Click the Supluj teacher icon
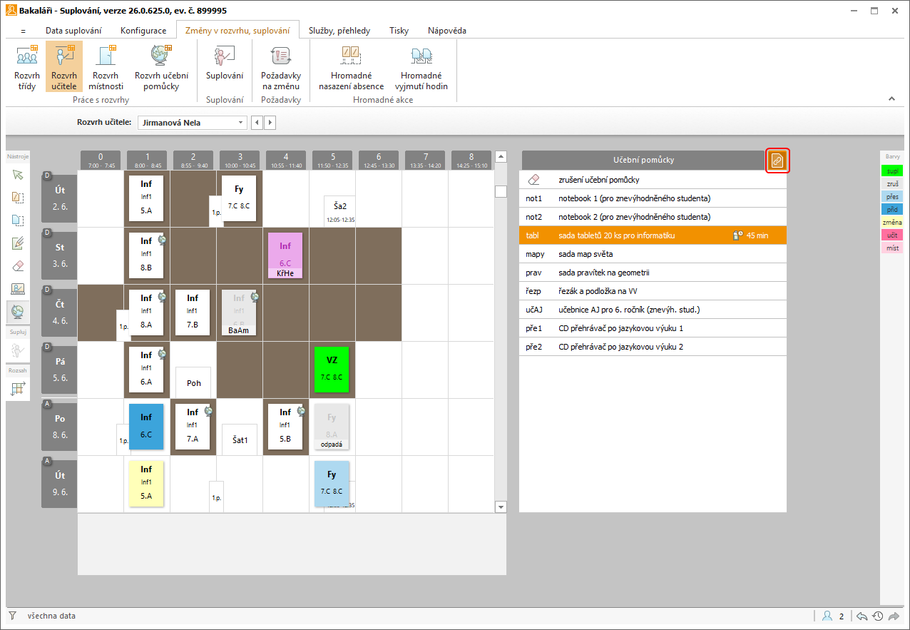Image resolution: width=910 pixels, height=630 pixels. [18, 351]
